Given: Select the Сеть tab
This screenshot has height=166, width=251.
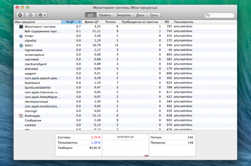Looking at the screenshot, I should tap(154, 15).
